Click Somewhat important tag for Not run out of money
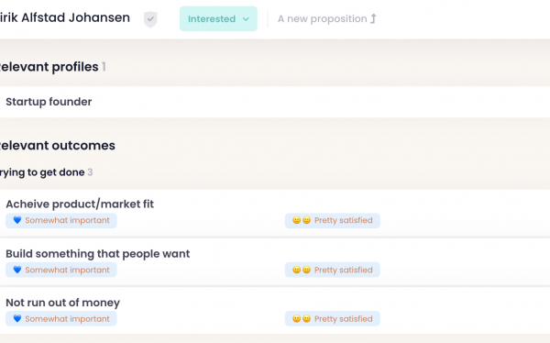Image resolution: width=550 pixels, height=343 pixels. pos(61,319)
